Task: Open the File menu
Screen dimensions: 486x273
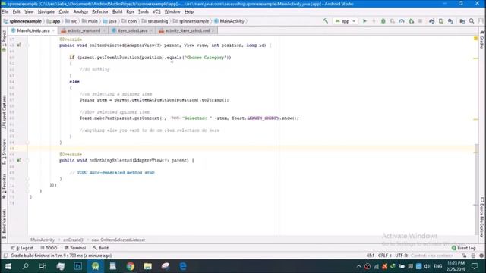Action: (5, 12)
